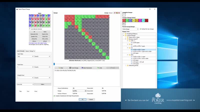Screen dimensions: 200x112
Task: Open the Predefined Patterns folder
Action: pos(132,34)
